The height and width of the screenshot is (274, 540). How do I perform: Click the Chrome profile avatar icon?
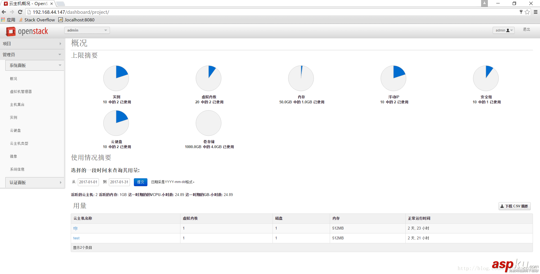tap(484, 3)
